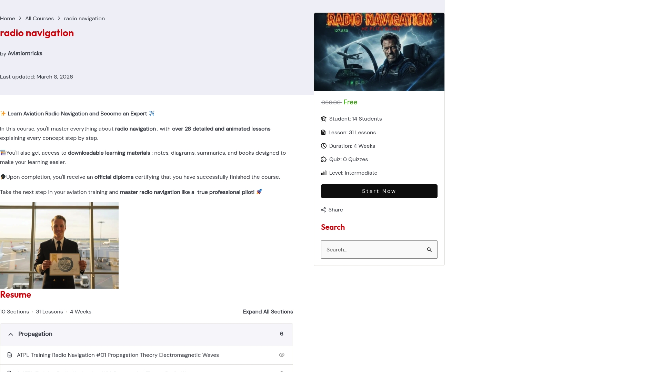662x372 pixels.
Task: Click the bar chart Level icon
Action: coord(323,173)
